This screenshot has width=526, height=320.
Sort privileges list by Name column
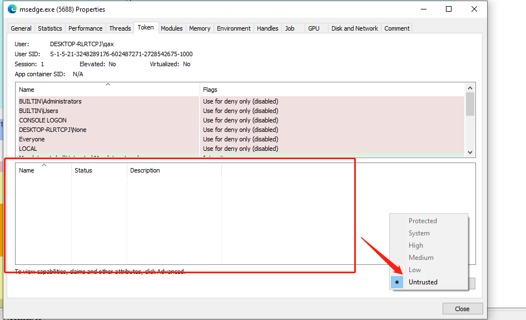43,170
